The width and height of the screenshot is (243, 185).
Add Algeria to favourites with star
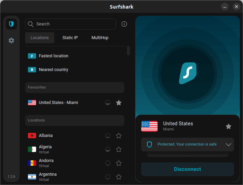click(x=119, y=149)
